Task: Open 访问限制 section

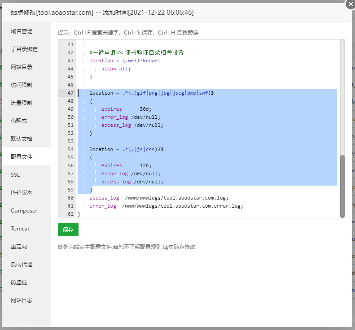Action: [x=22, y=85]
